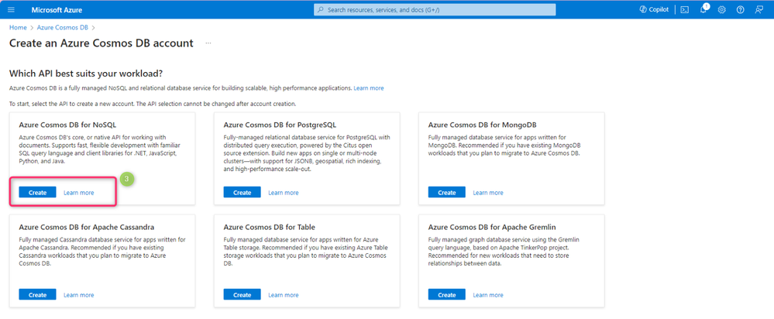Open Learn more for Apache Cassandra
774x319 pixels.
[78, 295]
